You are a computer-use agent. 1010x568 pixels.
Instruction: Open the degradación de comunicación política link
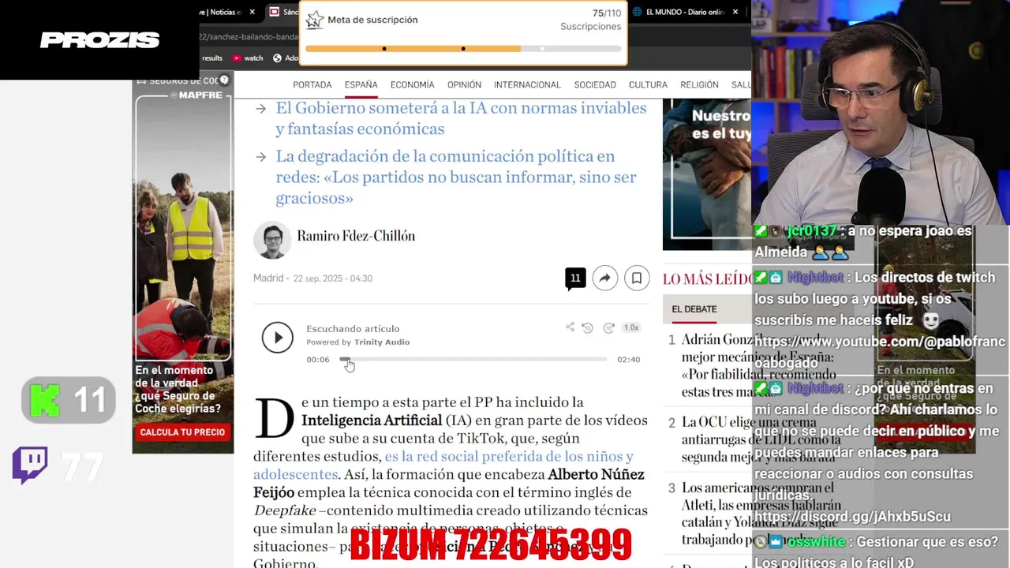tap(456, 177)
